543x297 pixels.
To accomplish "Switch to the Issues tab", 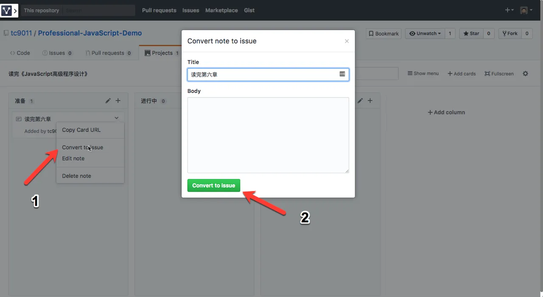I will (57, 53).
